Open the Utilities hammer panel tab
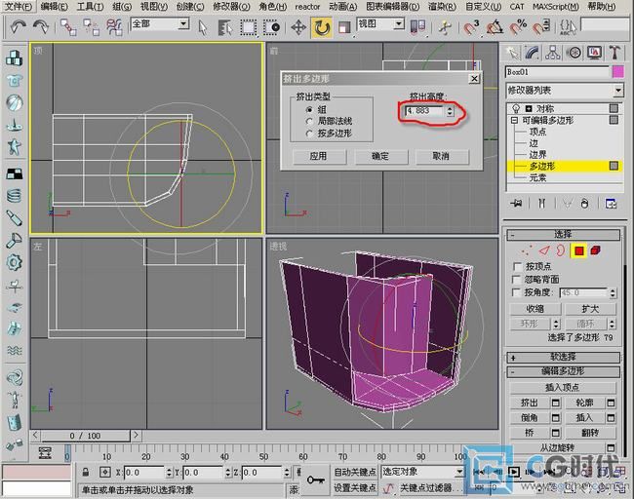634x499 pixels. (614, 53)
